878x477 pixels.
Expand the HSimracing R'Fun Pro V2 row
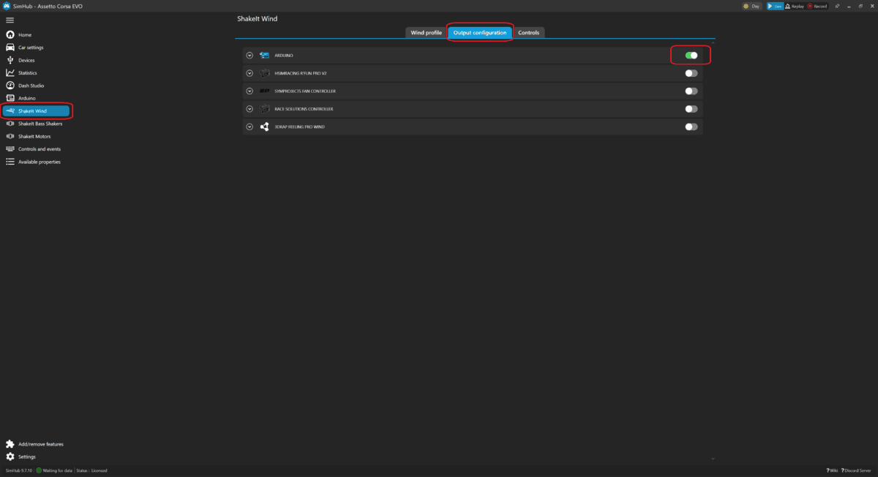click(x=249, y=73)
